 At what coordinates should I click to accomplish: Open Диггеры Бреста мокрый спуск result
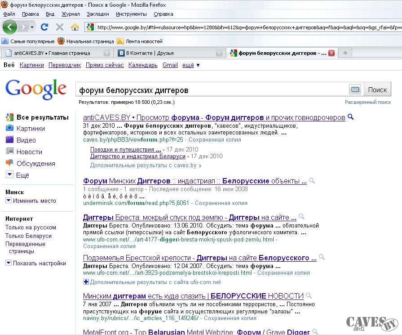pyautogui.click(x=190, y=218)
